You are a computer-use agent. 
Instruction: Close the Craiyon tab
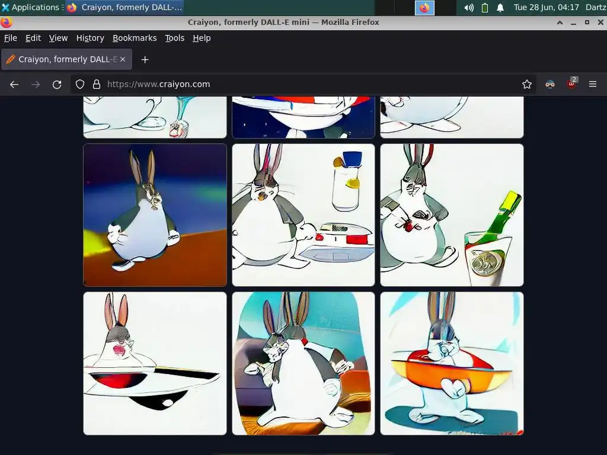point(123,59)
